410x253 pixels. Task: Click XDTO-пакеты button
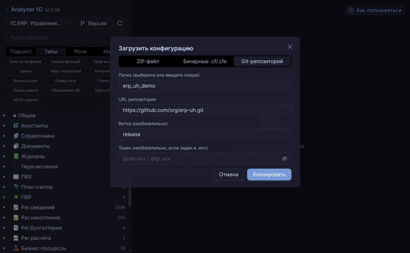[25, 100]
